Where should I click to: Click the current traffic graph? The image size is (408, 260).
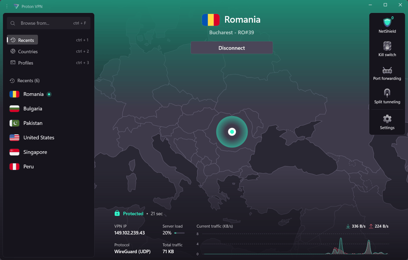295,244
